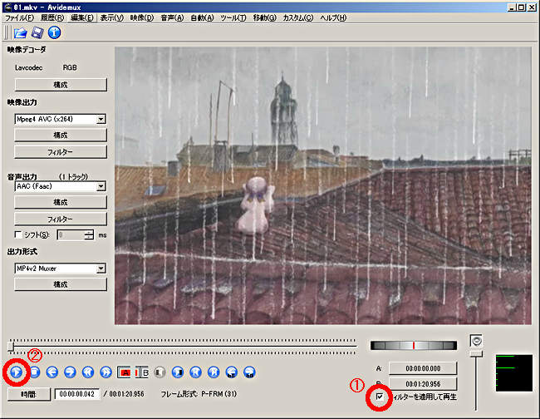Image resolution: width=540 pixels, height=419 pixels.
Task: Jump to the next keyframe
Action: pyautogui.click(x=106, y=372)
